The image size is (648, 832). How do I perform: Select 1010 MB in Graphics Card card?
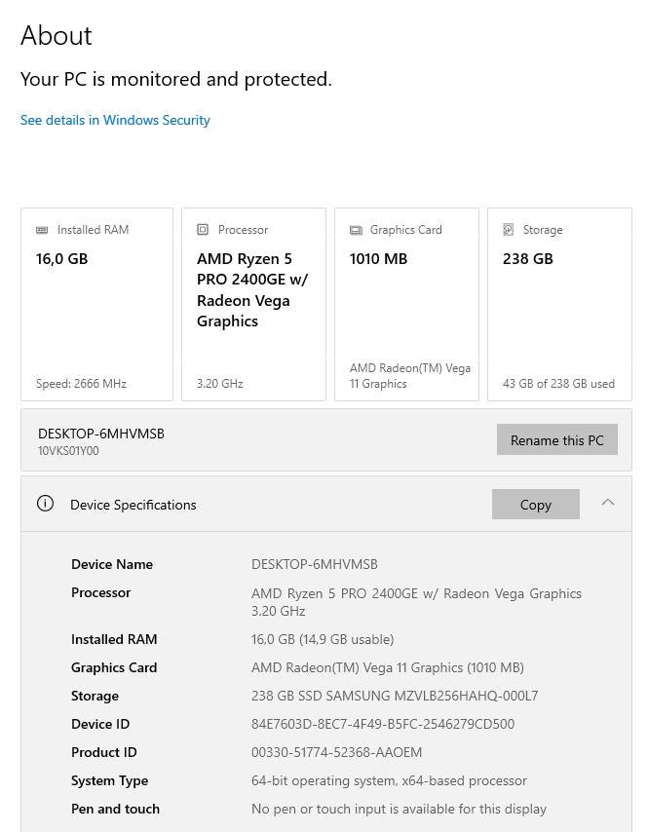click(x=378, y=259)
